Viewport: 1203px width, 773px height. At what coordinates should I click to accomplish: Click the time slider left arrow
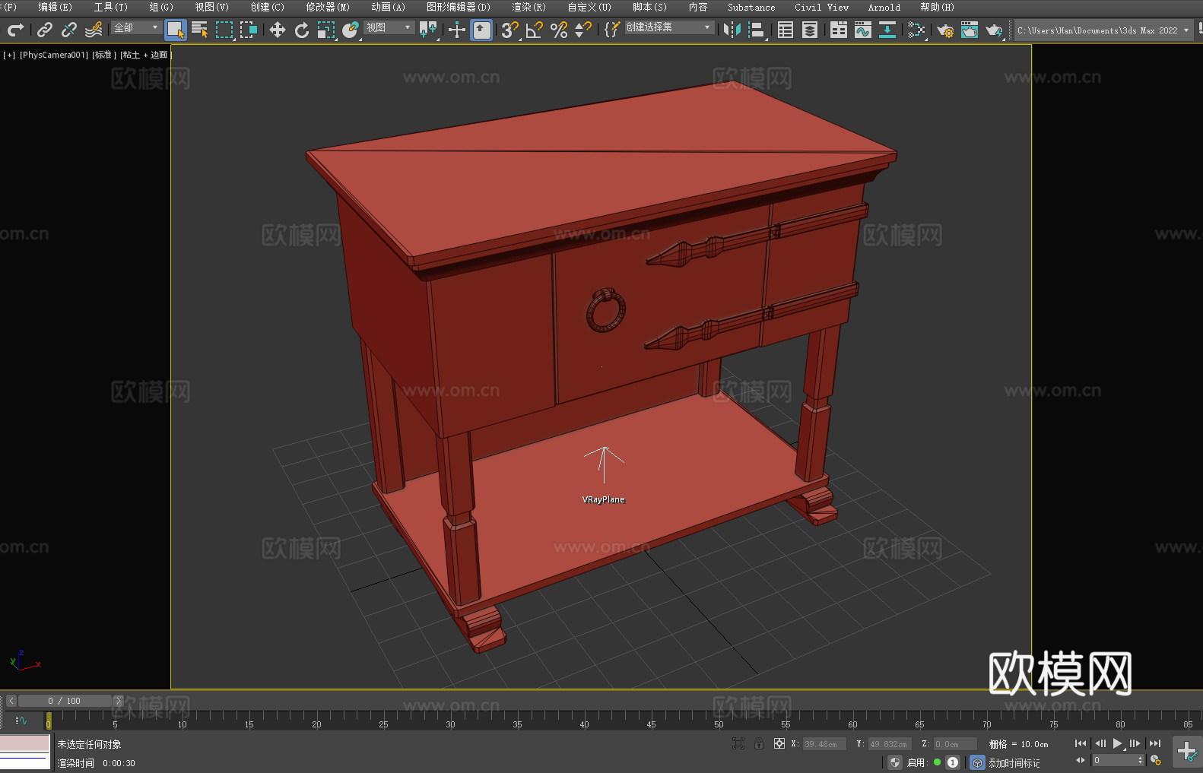point(11,701)
